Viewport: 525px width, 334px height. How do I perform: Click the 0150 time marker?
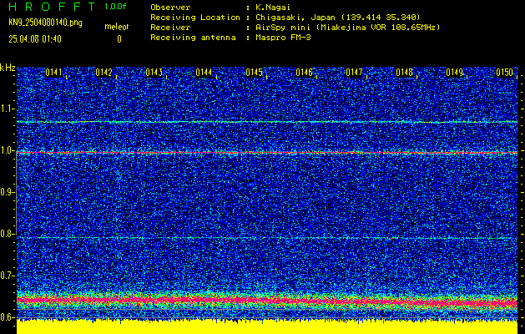click(505, 73)
